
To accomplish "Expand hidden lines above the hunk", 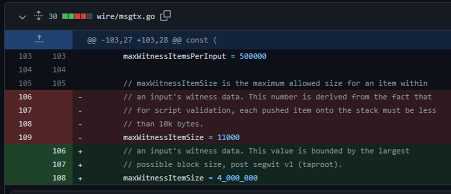I will click(x=39, y=39).
